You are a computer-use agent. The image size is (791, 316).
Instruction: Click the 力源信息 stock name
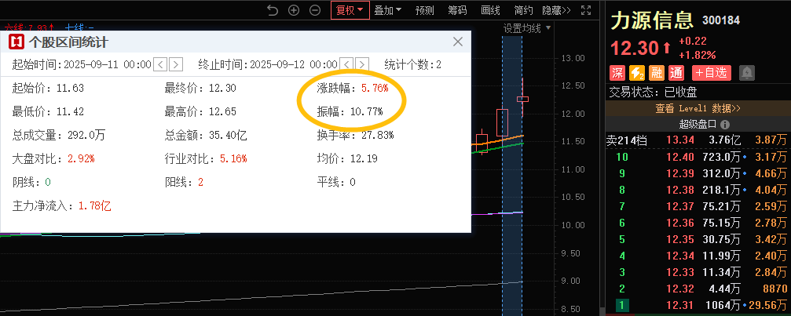(x=652, y=20)
